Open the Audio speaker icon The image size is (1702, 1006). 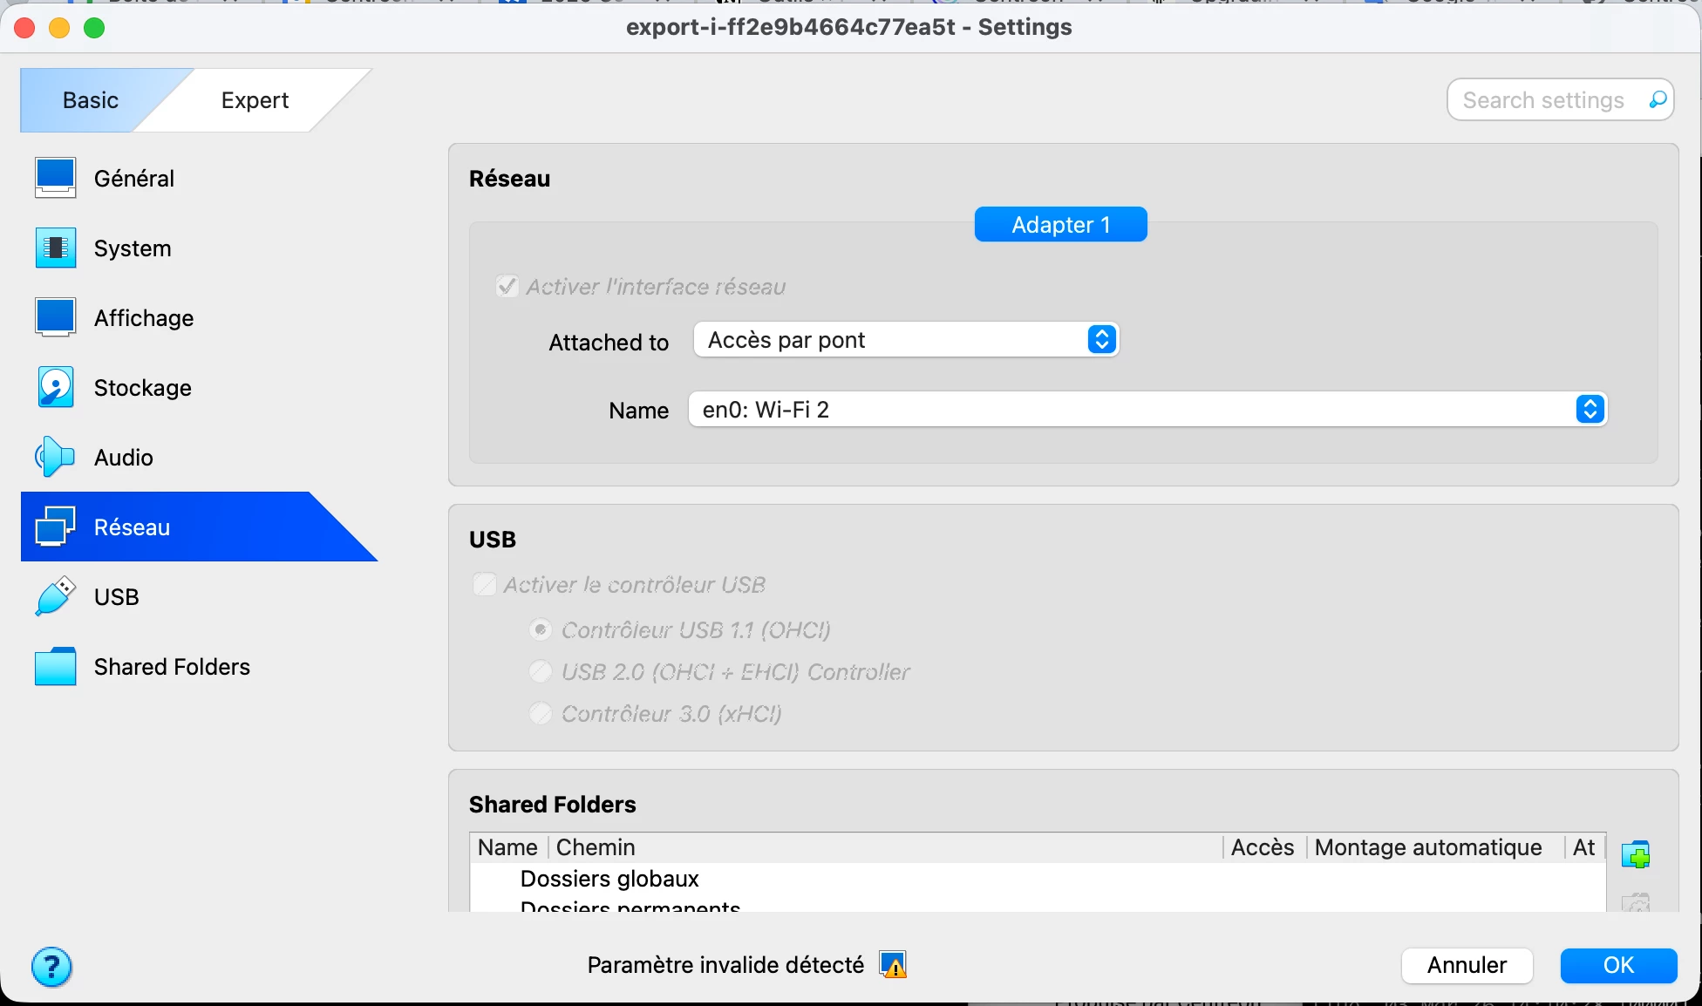tap(55, 457)
